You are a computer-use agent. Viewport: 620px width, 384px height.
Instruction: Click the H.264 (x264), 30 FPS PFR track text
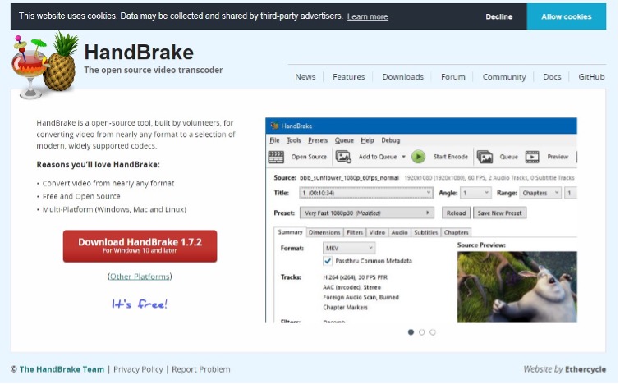pos(355,277)
